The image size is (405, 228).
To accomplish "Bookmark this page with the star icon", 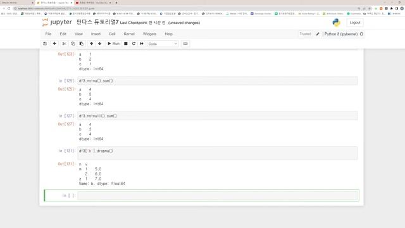I will tap(370, 8).
